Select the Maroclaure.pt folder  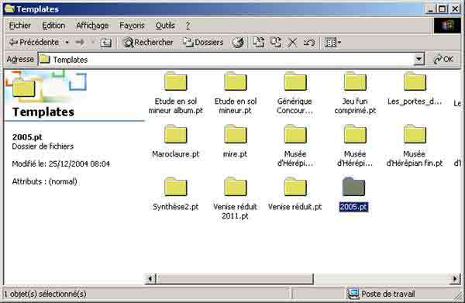click(176, 142)
